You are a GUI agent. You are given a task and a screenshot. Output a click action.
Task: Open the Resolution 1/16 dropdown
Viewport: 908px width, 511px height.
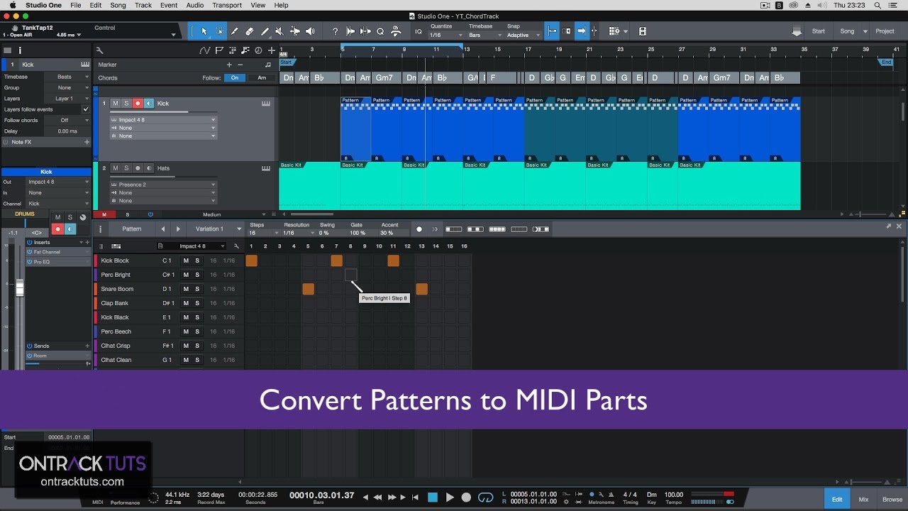coord(299,233)
